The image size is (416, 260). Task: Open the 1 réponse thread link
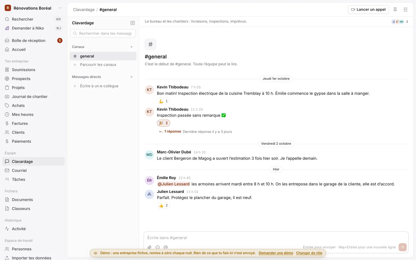point(172,131)
